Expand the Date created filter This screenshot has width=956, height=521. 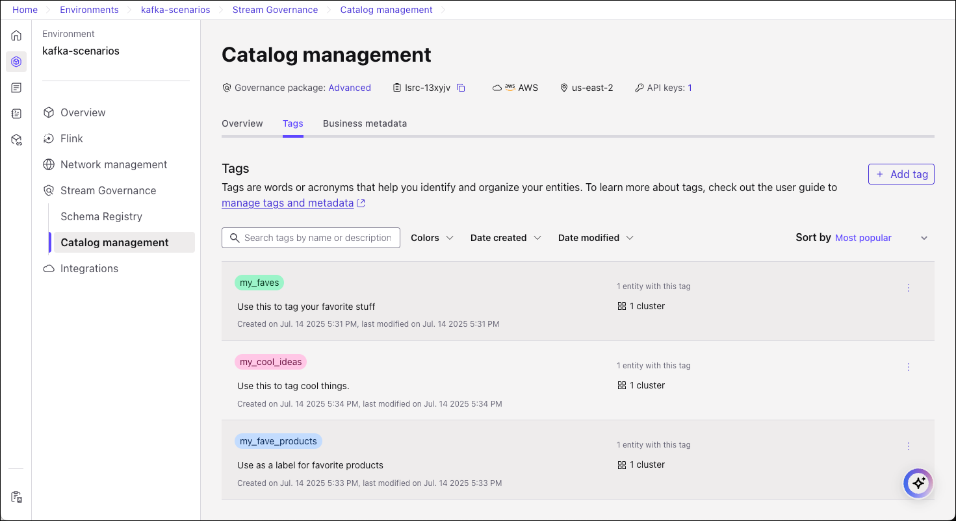tap(506, 238)
